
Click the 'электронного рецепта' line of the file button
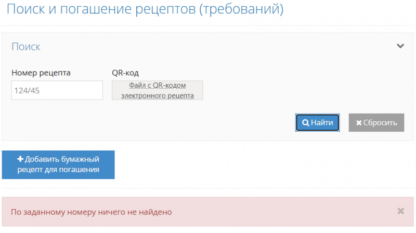click(157, 96)
